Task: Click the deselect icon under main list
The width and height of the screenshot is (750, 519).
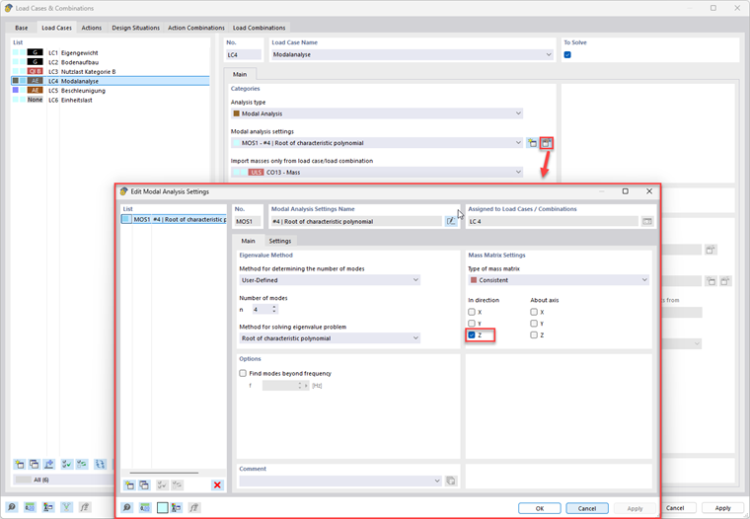Action: [82, 464]
